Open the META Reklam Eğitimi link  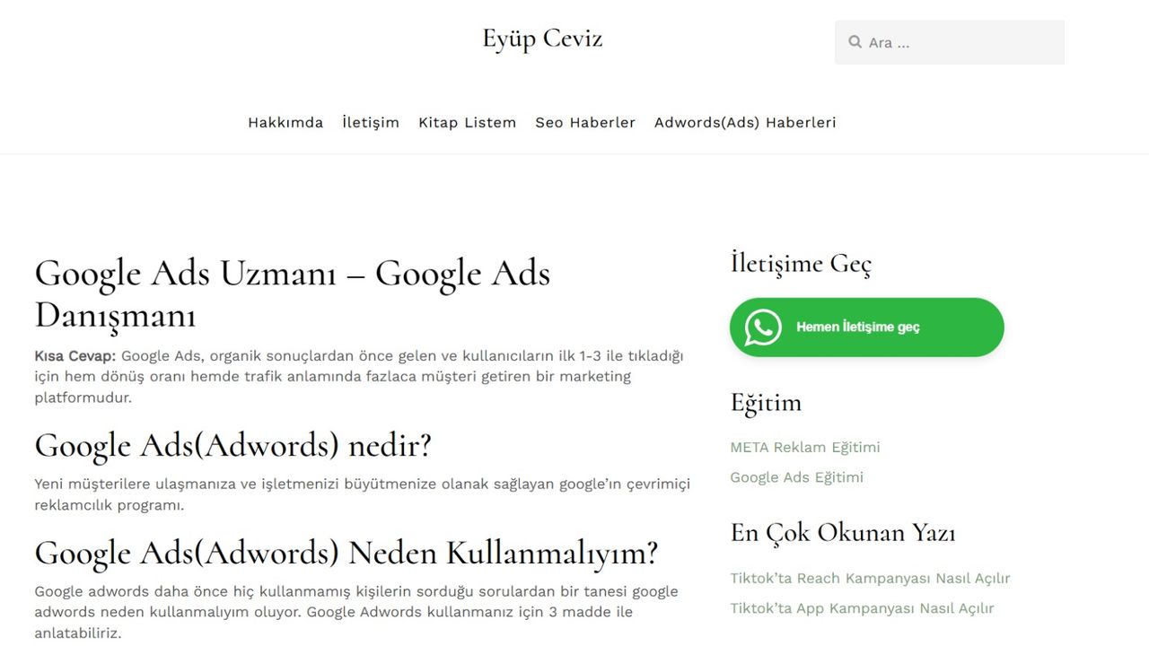[805, 448]
